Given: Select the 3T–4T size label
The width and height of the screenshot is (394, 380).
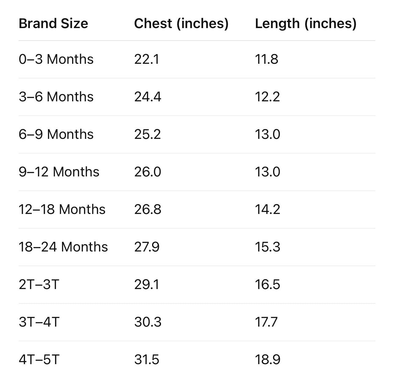Looking at the screenshot, I should pyautogui.click(x=39, y=322).
